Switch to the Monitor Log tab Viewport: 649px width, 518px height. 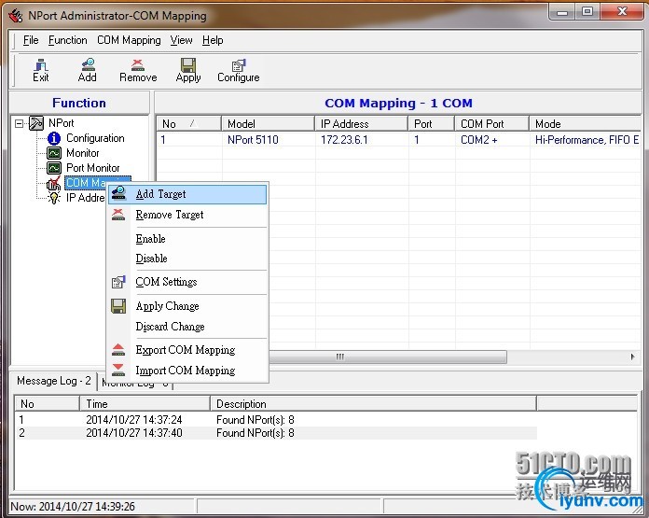click(x=136, y=384)
